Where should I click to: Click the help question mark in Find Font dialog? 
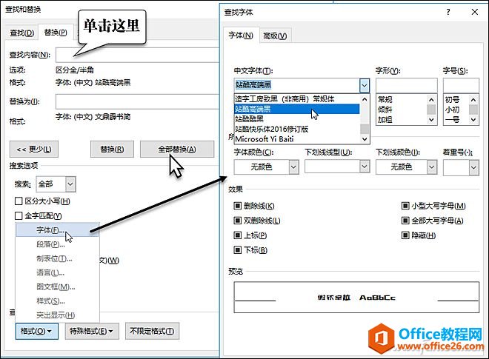[x=448, y=12]
